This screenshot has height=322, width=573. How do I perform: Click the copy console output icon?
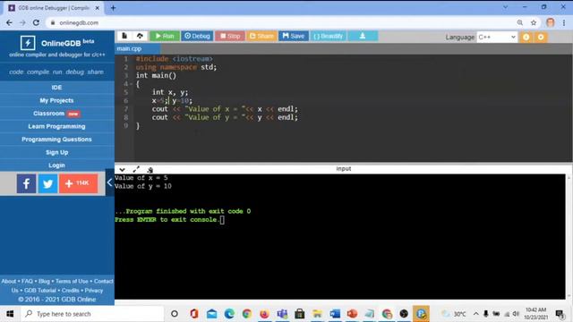tap(150, 169)
